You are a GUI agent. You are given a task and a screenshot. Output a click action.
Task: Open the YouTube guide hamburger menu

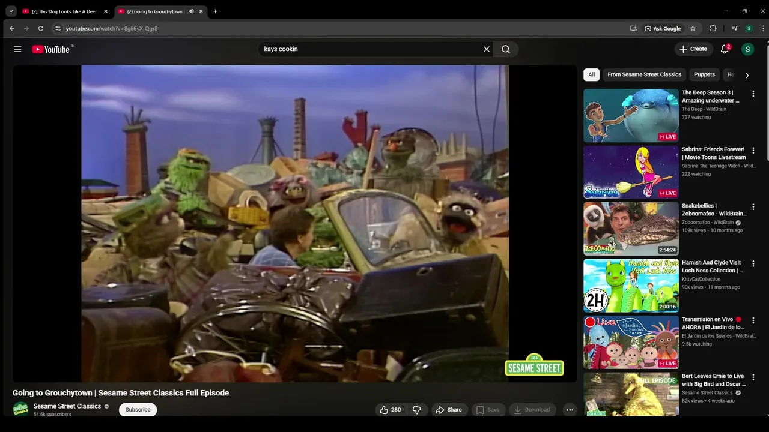click(17, 49)
